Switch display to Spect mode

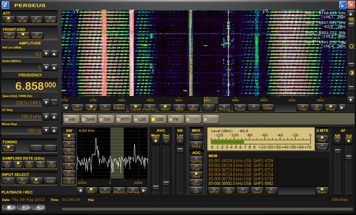tap(78, 108)
